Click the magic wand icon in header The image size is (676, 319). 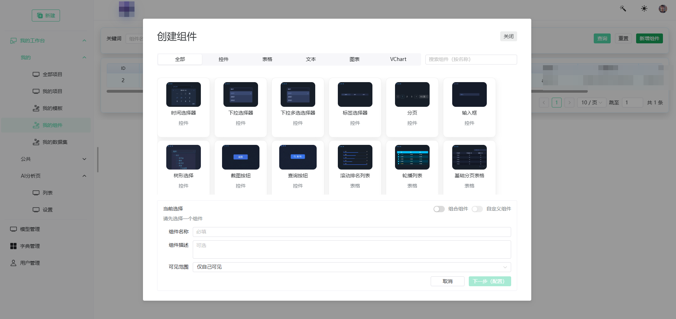[623, 8]
